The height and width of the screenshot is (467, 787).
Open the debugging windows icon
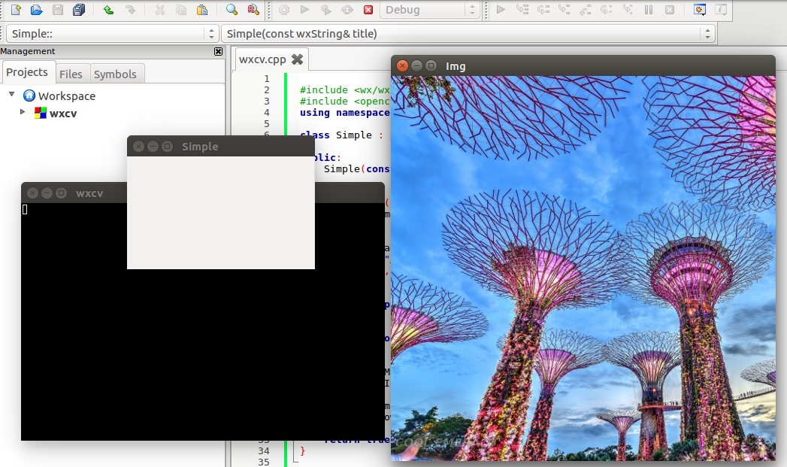tap(699, 10)
